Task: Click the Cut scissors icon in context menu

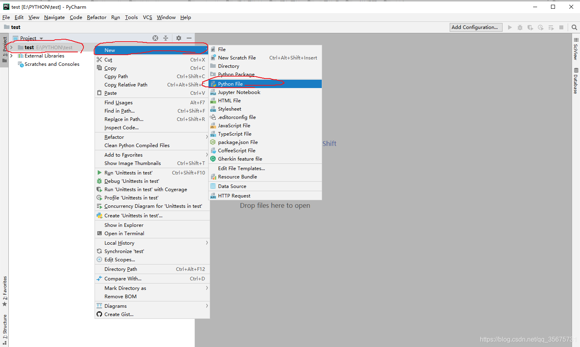Action: point(99,59)
